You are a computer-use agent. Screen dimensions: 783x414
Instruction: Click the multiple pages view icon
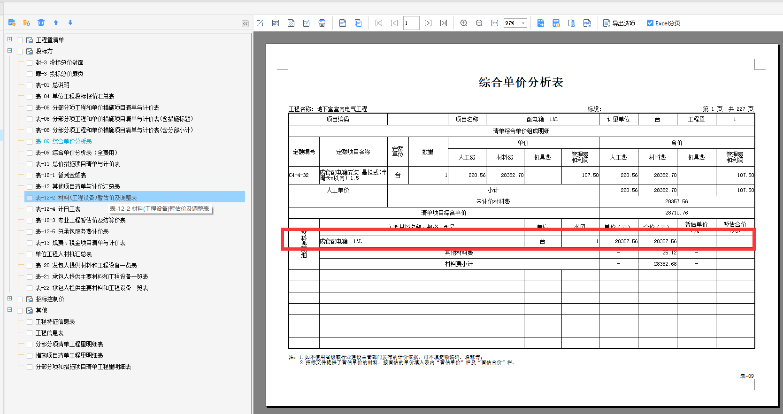pos(358,23)
